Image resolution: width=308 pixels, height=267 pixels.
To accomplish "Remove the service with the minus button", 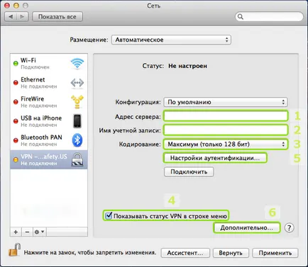I will (27, 232).
